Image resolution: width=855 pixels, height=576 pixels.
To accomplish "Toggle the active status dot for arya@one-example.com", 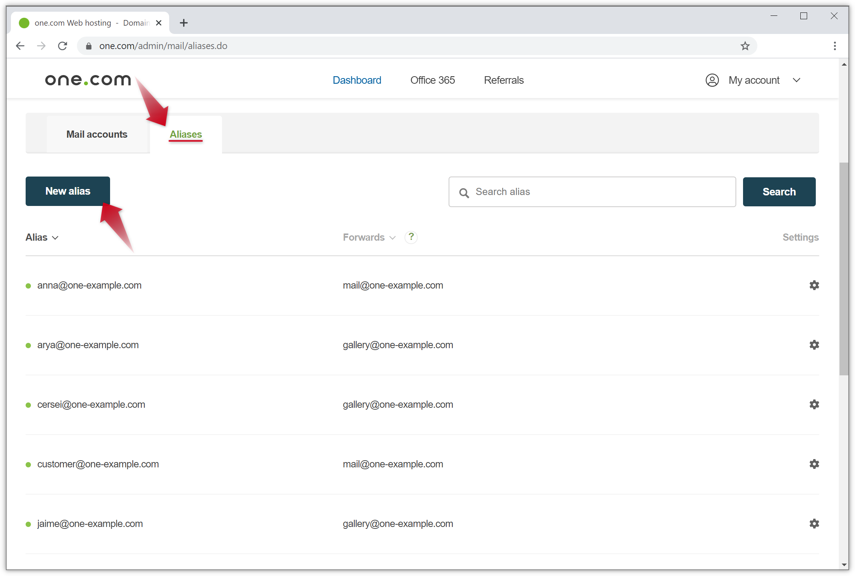I will tap(28, 344).
